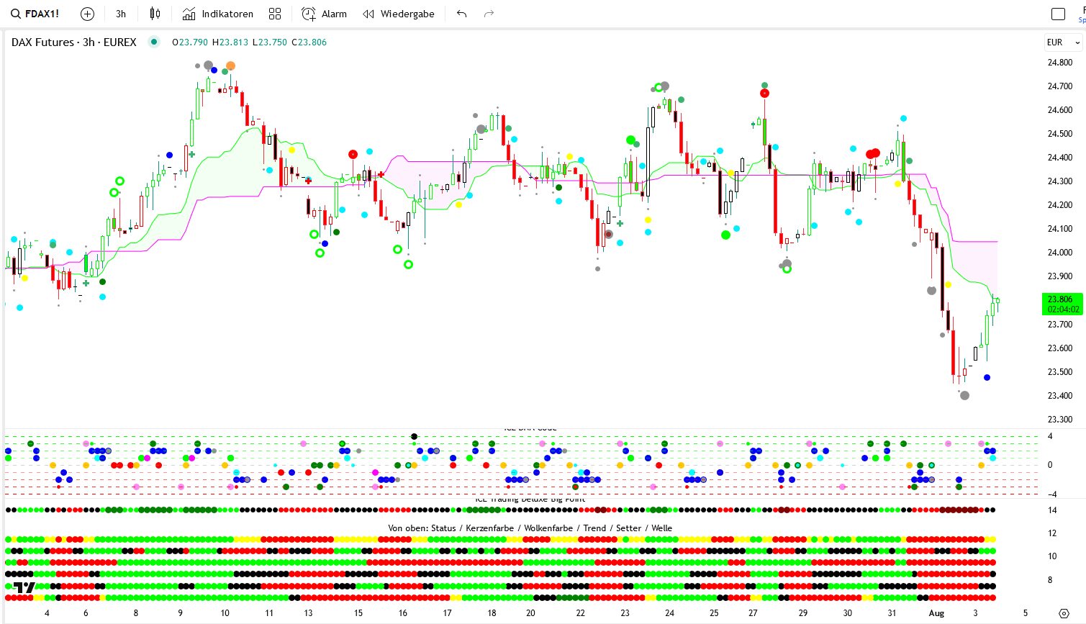Open the candlestick chart type menu
The height and width of the screenshot is (624, 1086).
click(x=155, y=14)
